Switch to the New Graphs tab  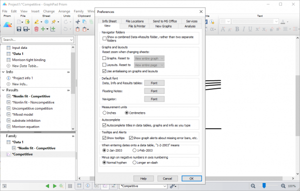163,26
